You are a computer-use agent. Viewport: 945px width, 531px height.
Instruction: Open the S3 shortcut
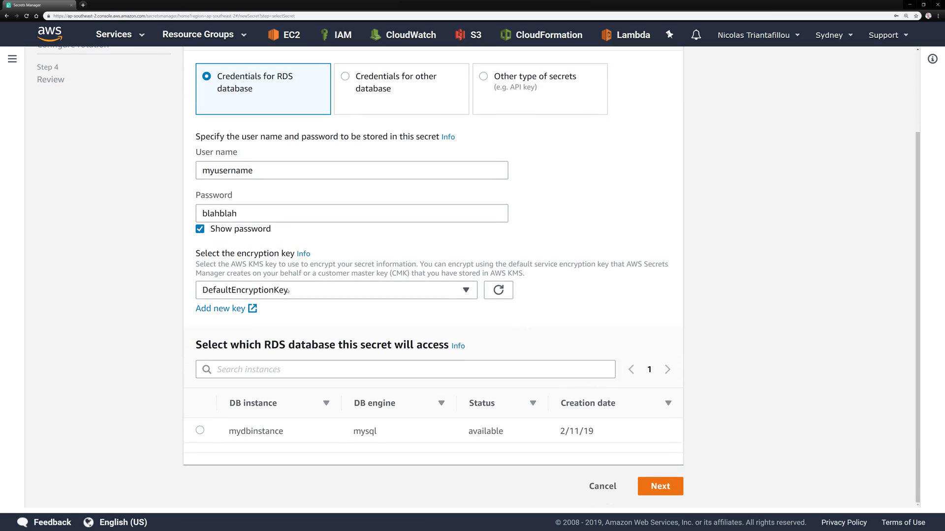tap(468, 35)
